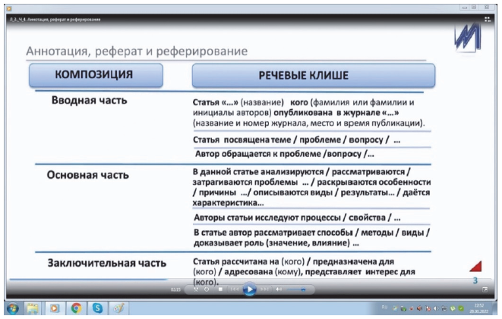Viewport: 502px width, 319px height.
Task: Click the central Play button in the player
Action: pyautogui.click(x=248, y=289)
